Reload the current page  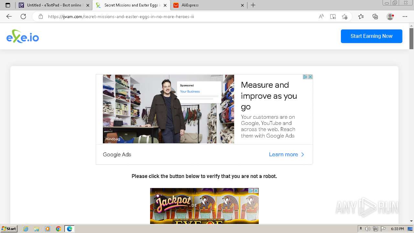23,17
